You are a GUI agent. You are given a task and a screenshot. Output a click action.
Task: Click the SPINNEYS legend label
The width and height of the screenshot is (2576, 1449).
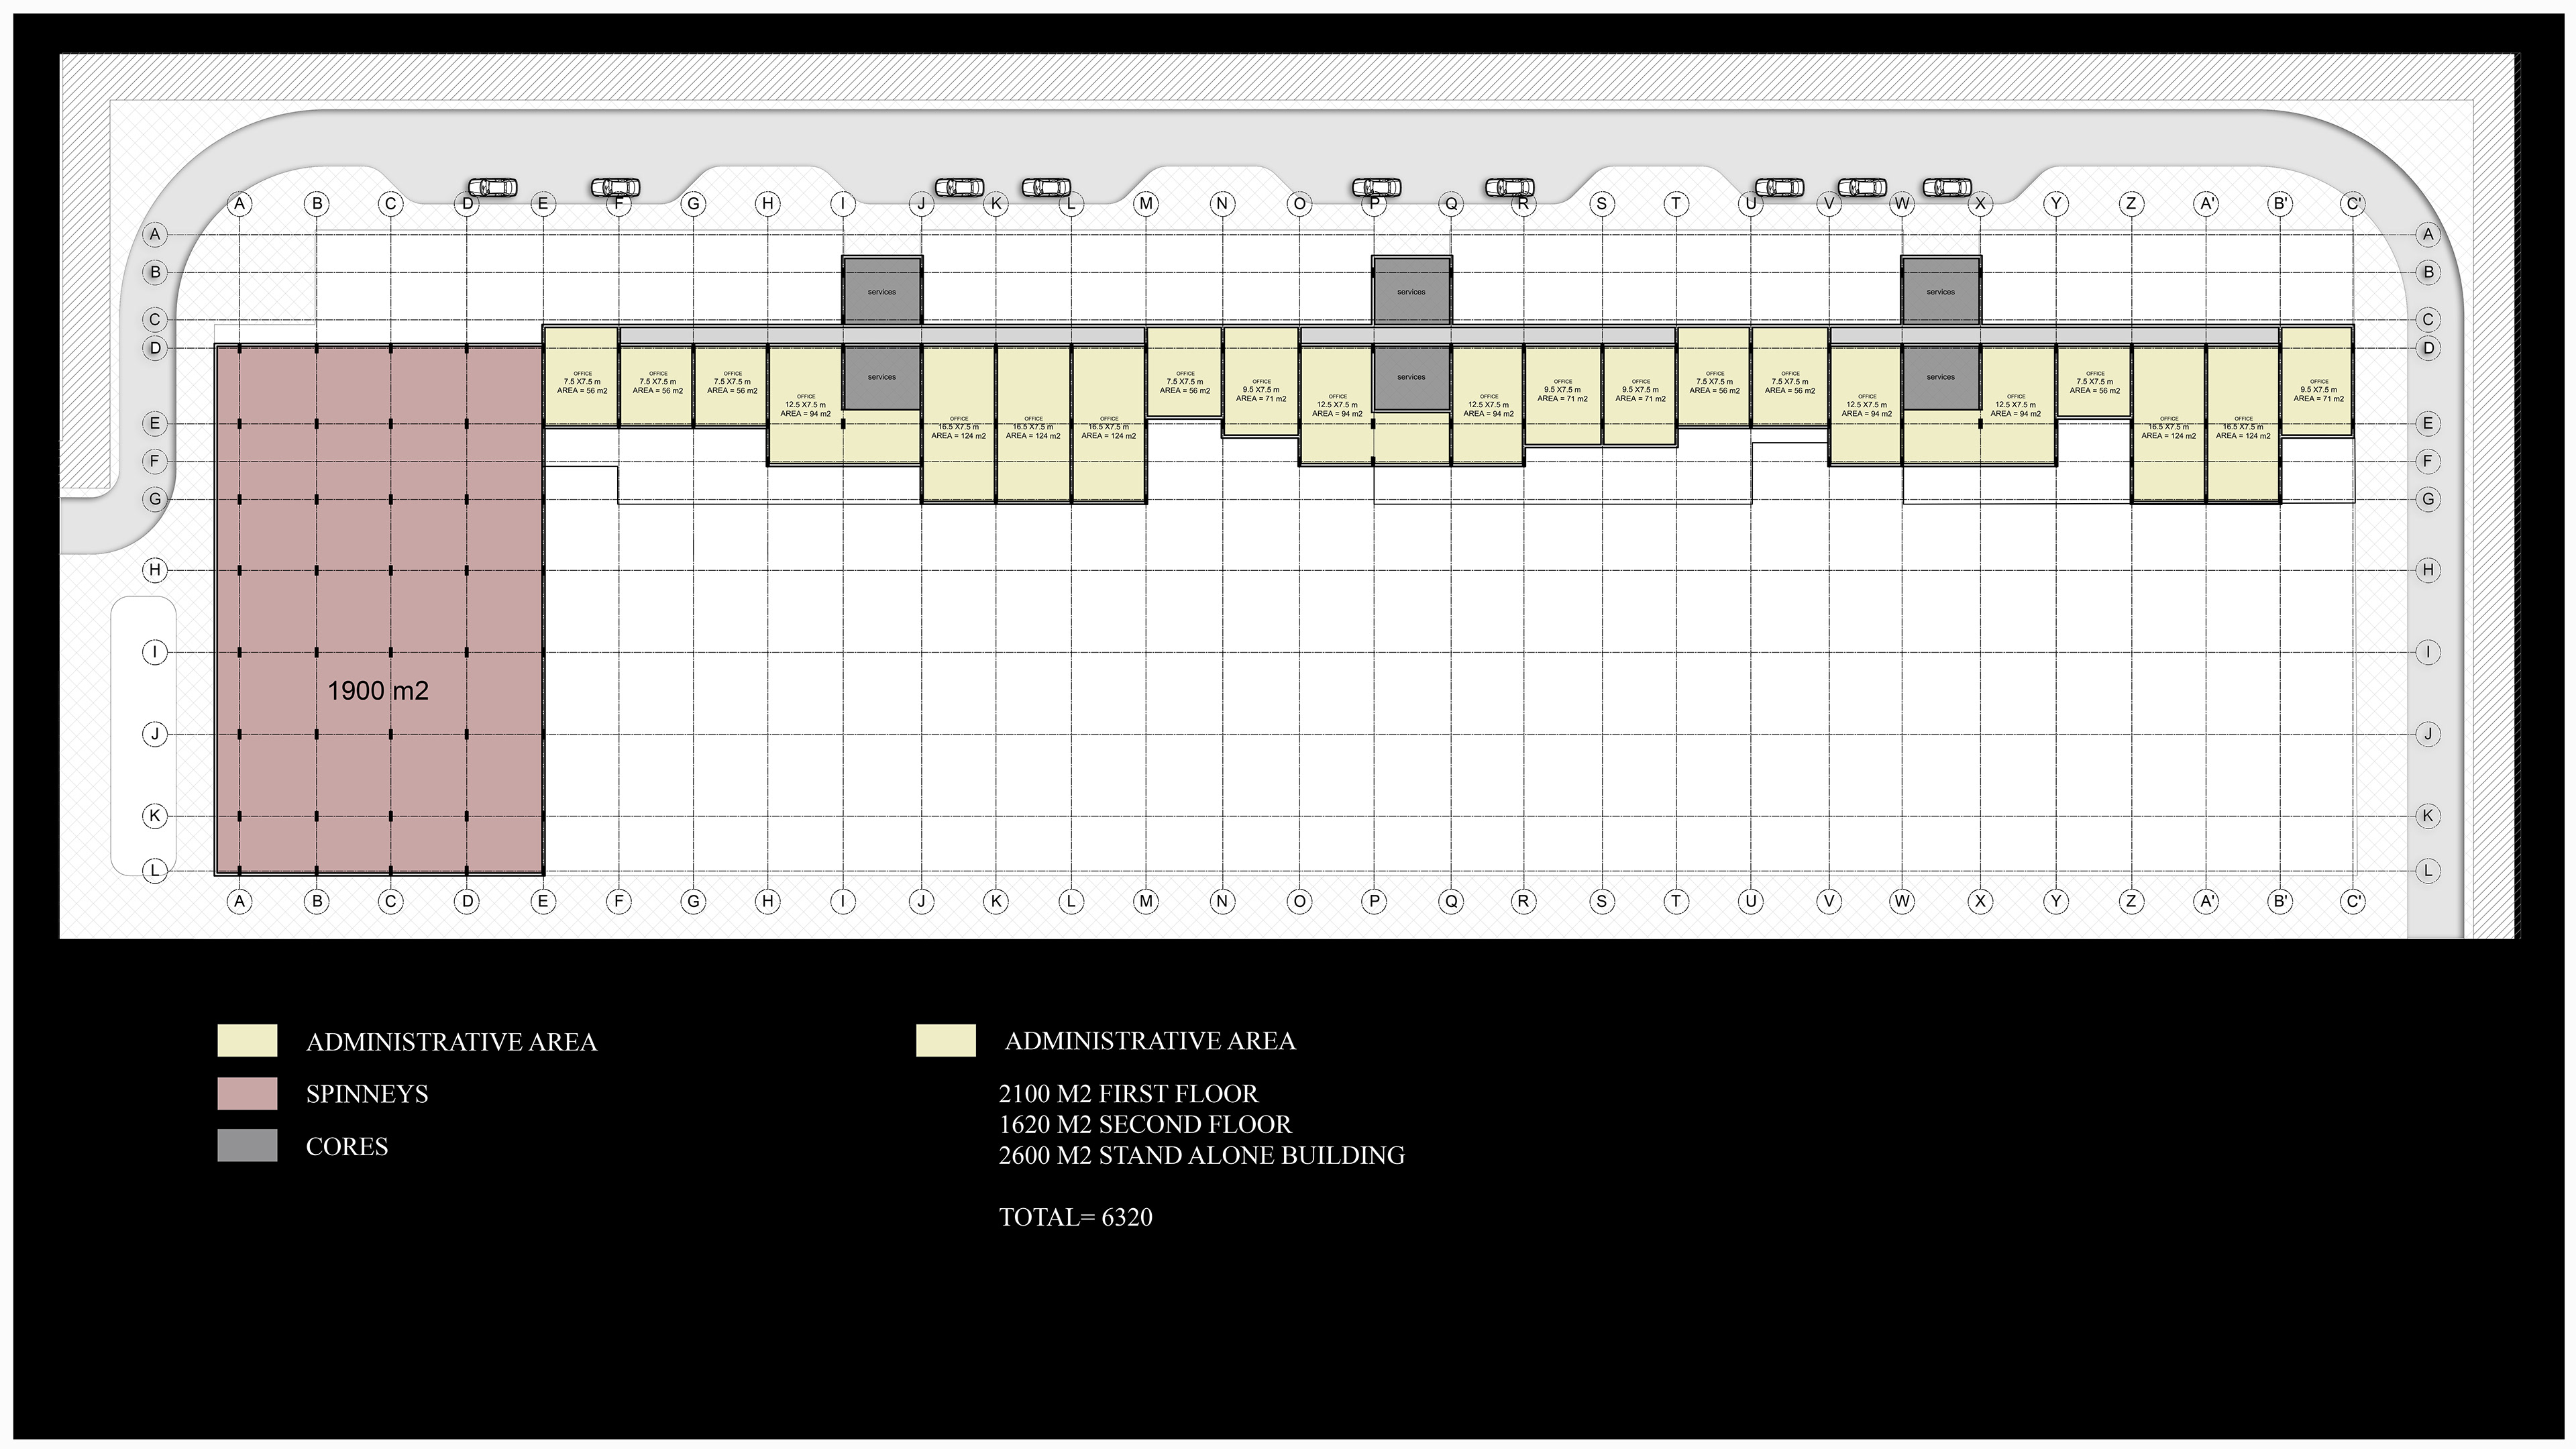point(367,1094)
